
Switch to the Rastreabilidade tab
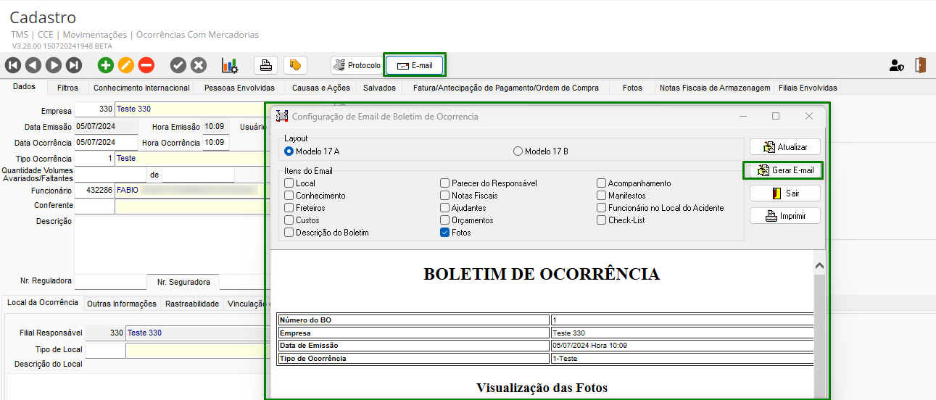pos(192,304)
